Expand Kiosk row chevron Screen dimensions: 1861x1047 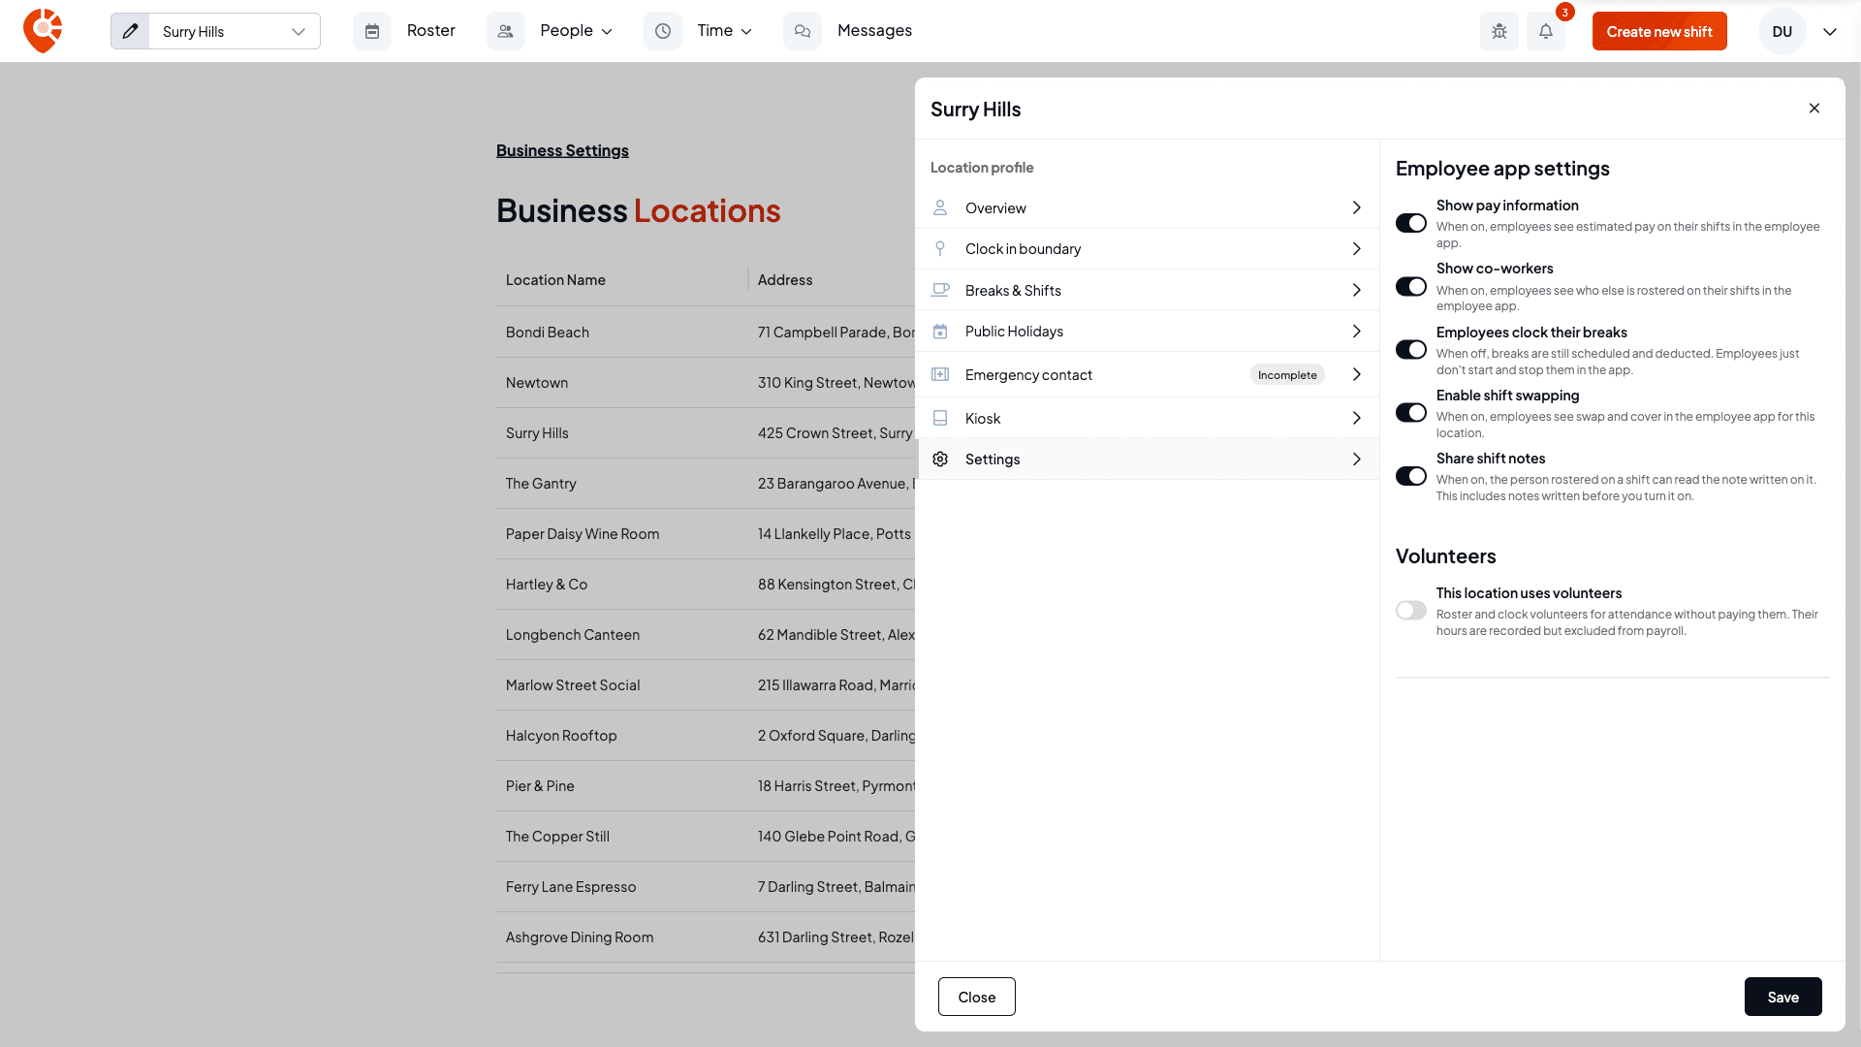pyautogui.click(x=1357, y=418)
